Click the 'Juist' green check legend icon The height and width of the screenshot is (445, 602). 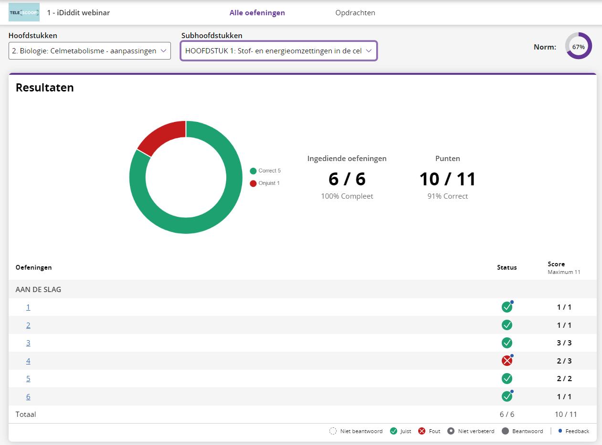pyautogui.click(x=394, y=431)
